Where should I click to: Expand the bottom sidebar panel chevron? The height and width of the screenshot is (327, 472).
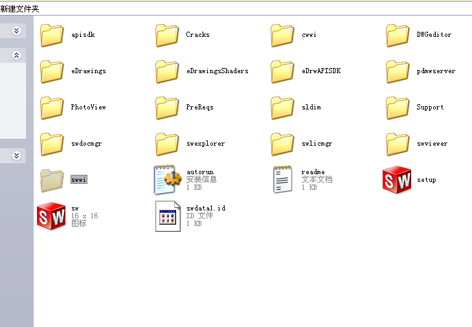[17, 155]
